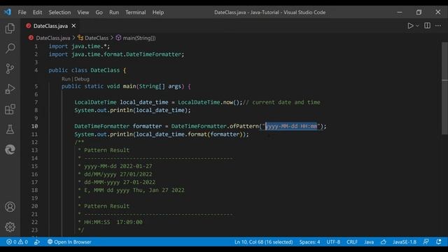
Task: Open the Go menu
Action: [x=99, y=13]
